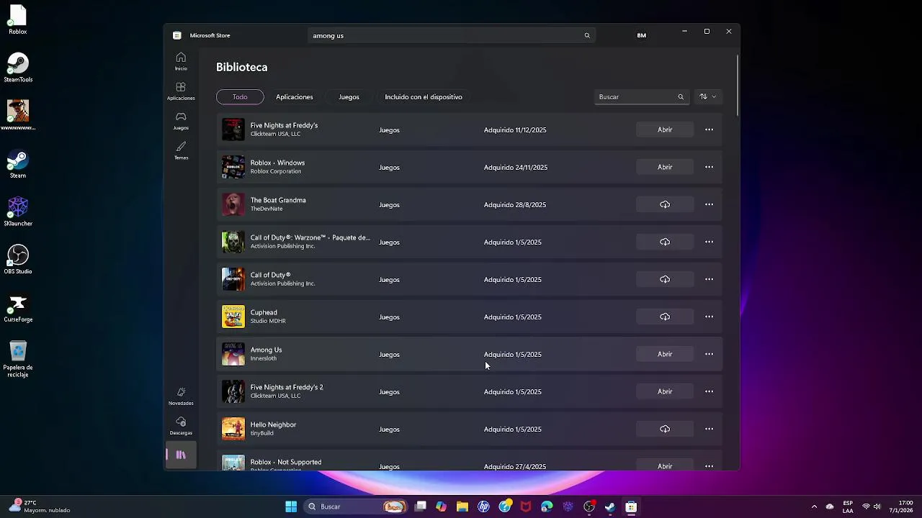Click the magnifier in the library Buscar box
Image resolution: width=922 pixels, height=518 pixels.
click(681, 96)
